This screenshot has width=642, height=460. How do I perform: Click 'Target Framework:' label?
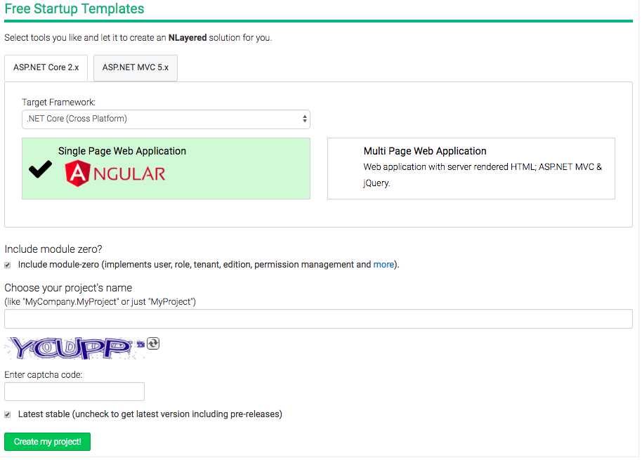coord(58,102)
